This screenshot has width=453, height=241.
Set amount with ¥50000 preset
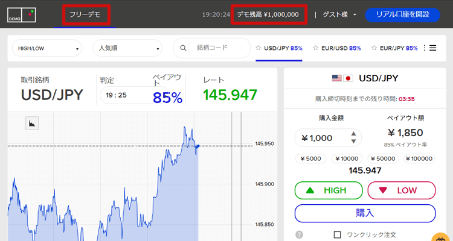(x=383, y=158)
